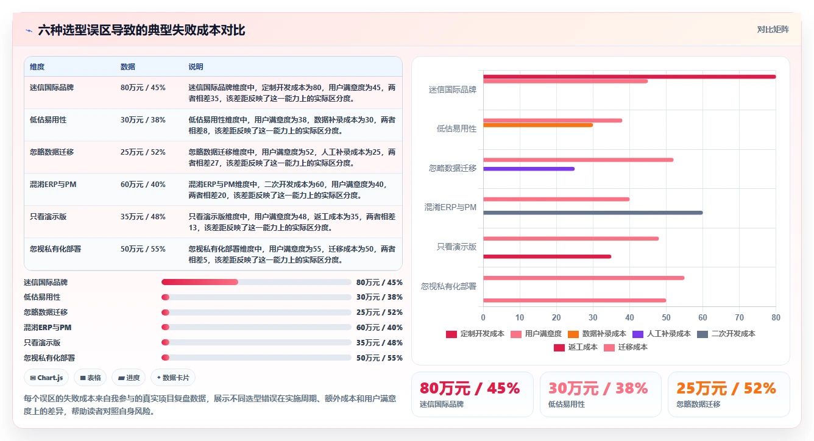Image resolution: width=814 pixels, height=441 pixels.
Task: Click the footer paragraph about 真实项目复盘数据
Action: (210, 404)
